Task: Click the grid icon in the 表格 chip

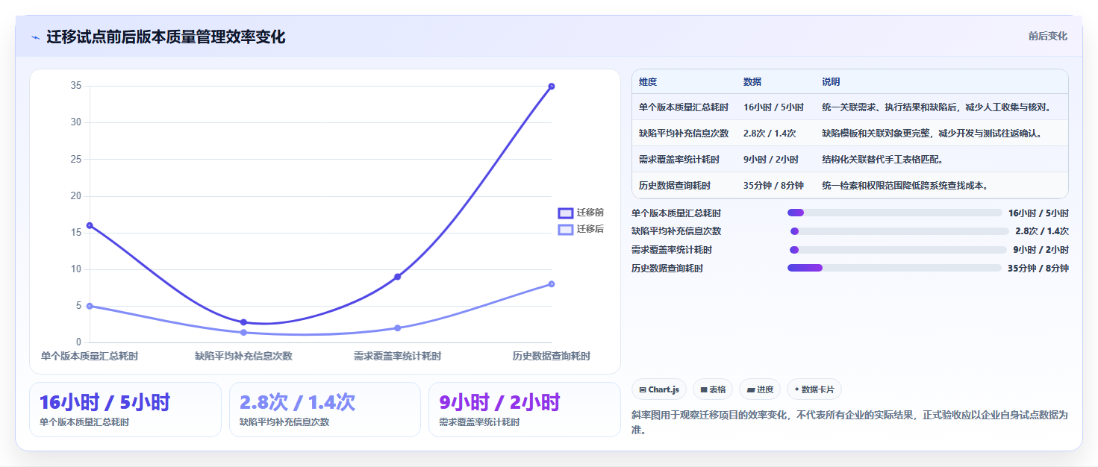Action: coord(704,389)
